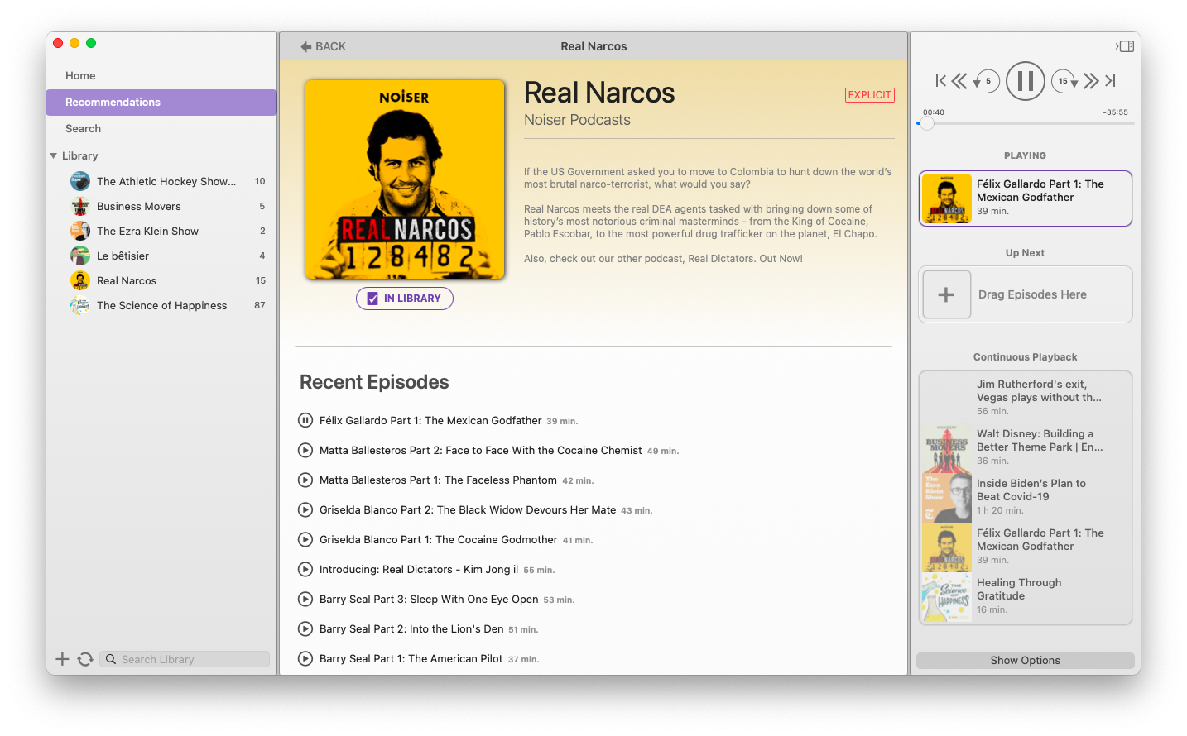This screenshot has height=736, width=1187.
Task: Skip to the next track
Action: pos(1111,81)
